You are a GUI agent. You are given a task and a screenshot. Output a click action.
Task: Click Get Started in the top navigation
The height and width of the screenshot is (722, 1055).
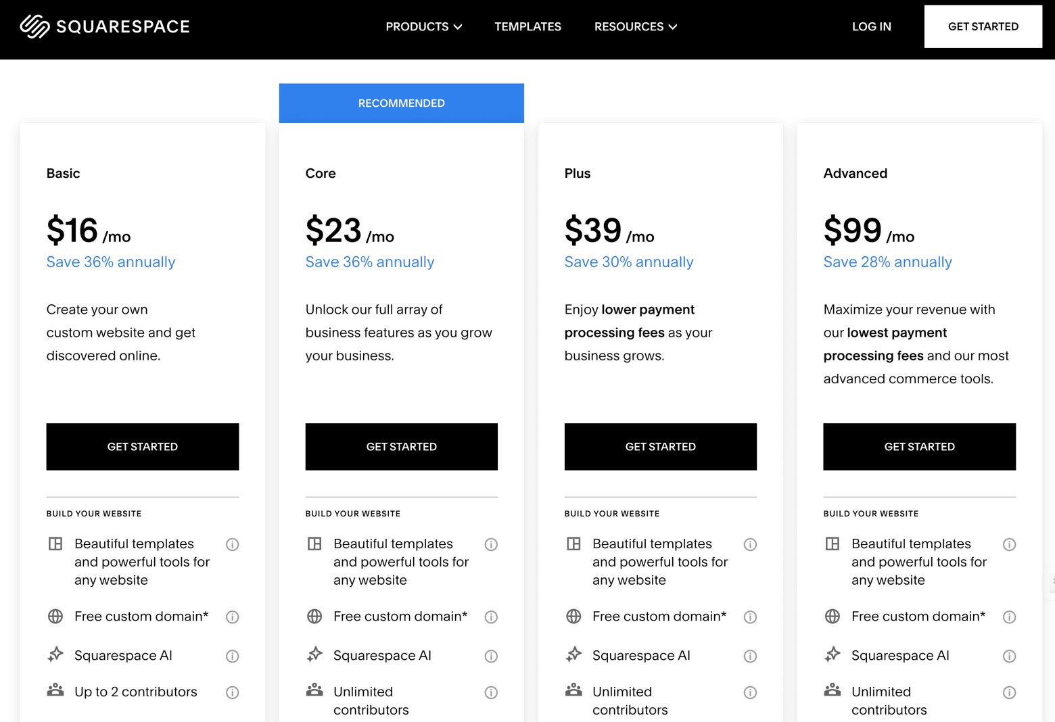pos(983,26)
